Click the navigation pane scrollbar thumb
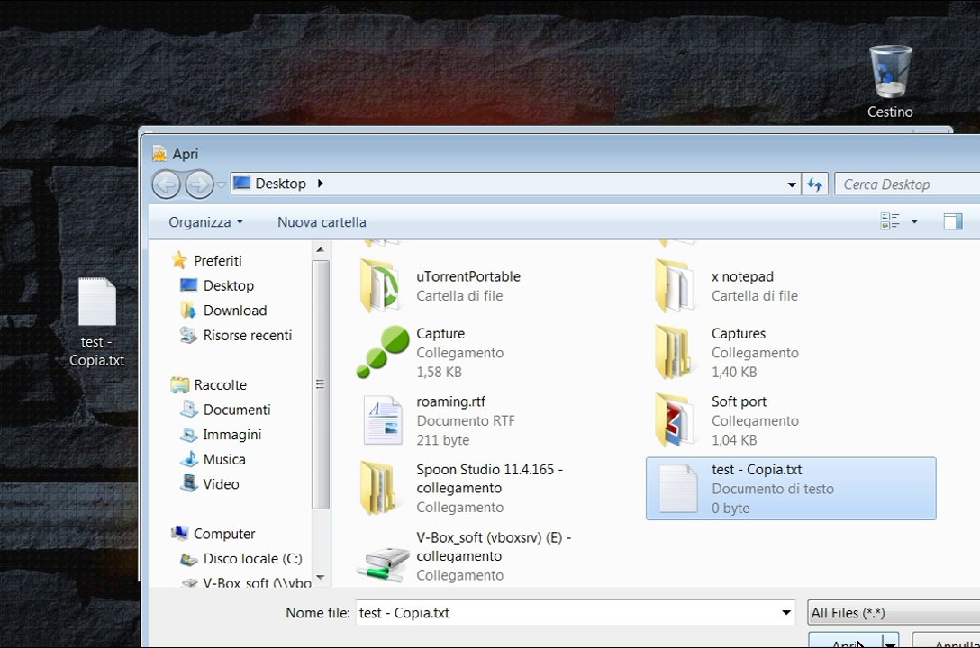Screen dimensions: 980x648 pos(320,384)
